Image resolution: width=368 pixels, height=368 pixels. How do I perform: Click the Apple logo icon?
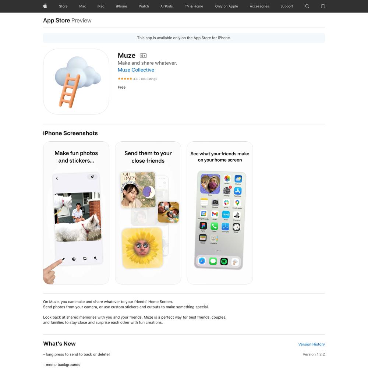coord(45,6)
